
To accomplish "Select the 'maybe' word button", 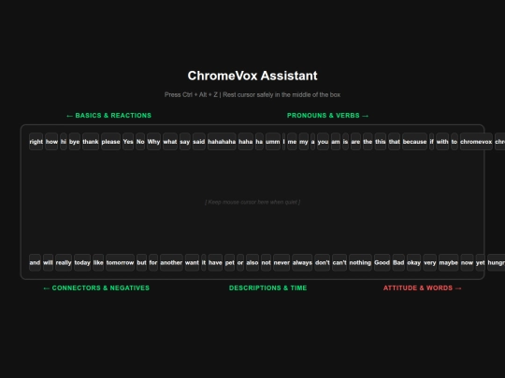I will [448, 262].
